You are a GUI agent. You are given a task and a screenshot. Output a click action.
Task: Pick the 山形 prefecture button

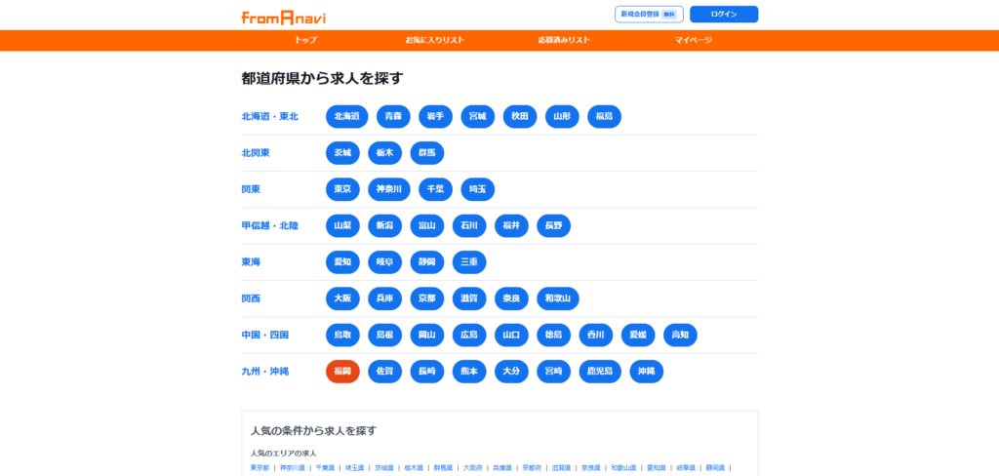562,117
